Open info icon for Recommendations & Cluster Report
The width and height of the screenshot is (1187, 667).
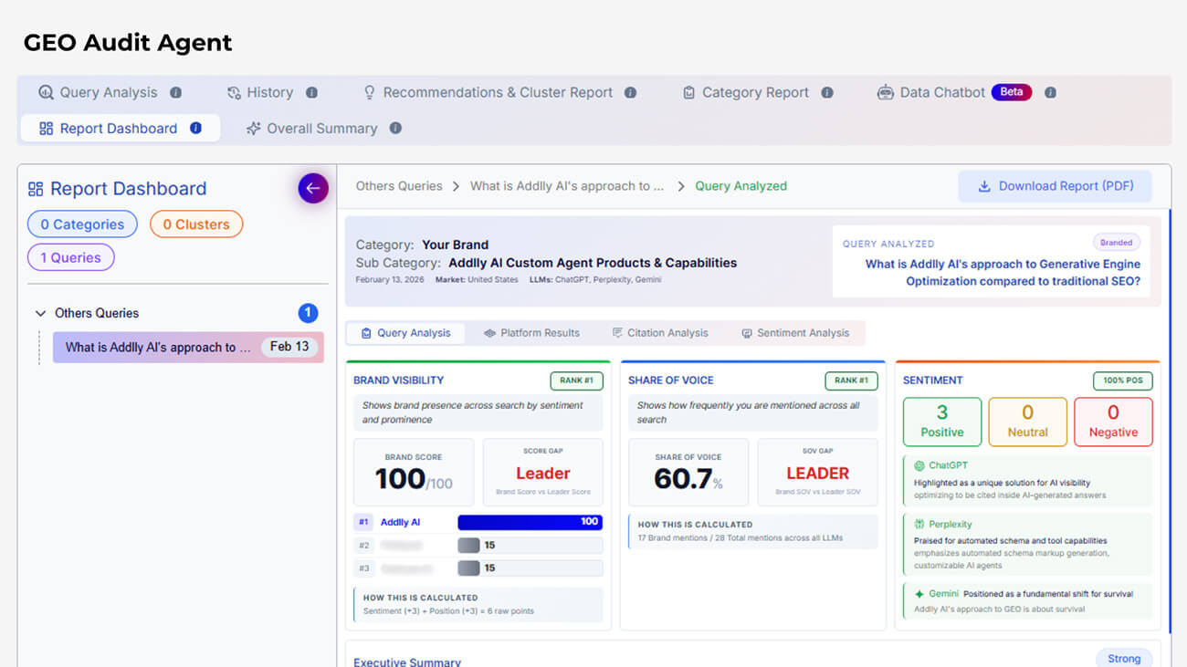click(x=630, y=92)
